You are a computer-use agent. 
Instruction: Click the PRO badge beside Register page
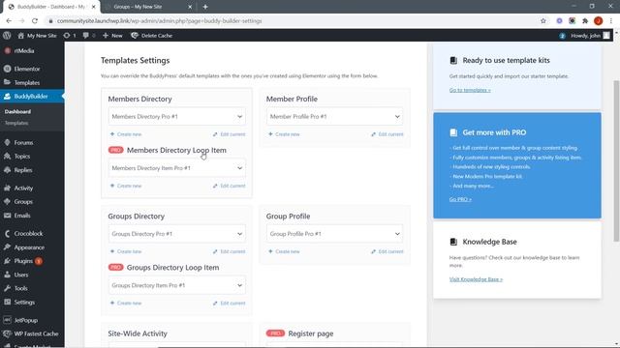coord(275,333)
